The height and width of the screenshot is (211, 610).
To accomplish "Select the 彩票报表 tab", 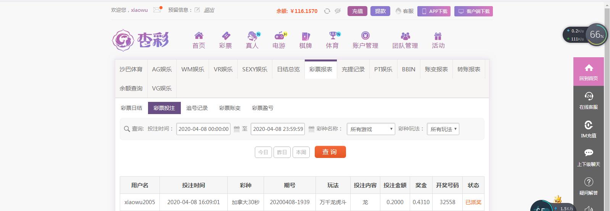I will (x=321, y=69).
